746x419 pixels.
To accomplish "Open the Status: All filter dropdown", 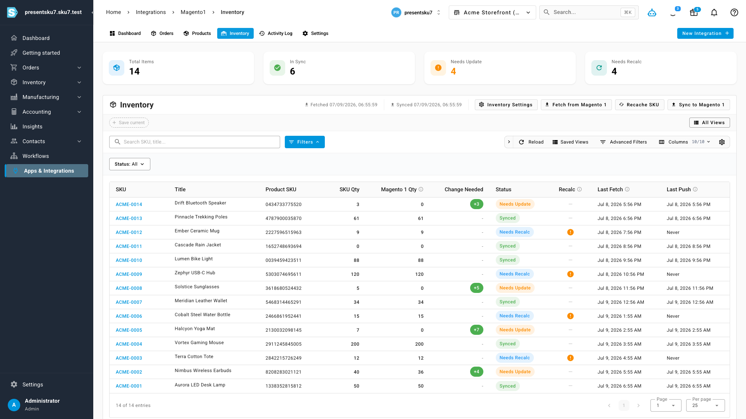I will pos(130,164).
